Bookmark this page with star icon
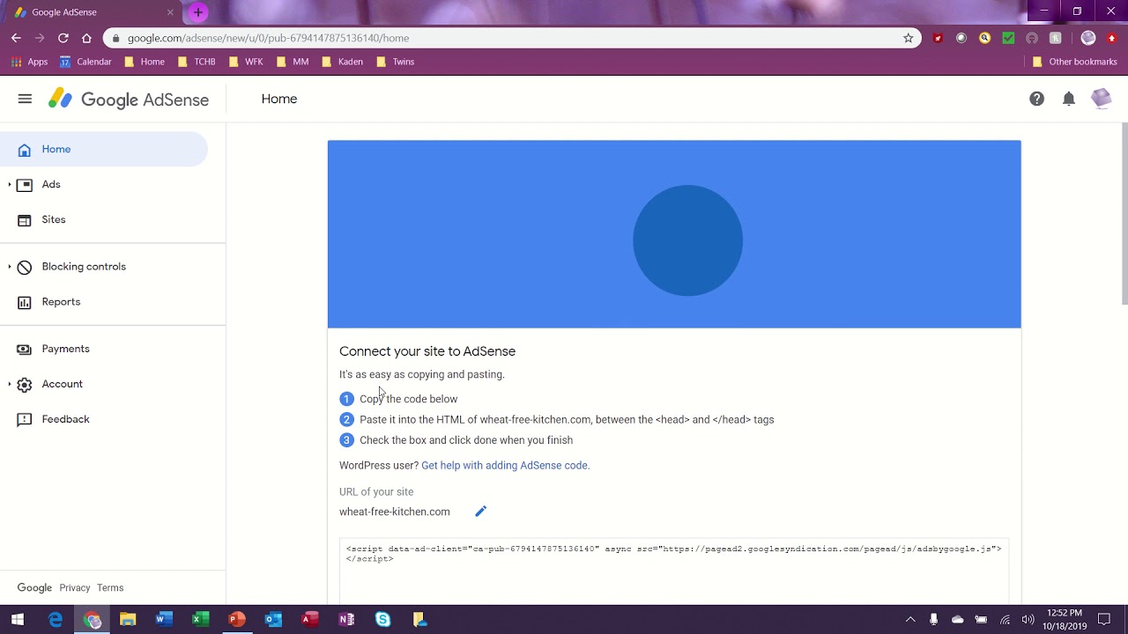The width and height of the screenshot is (1128, 634). (x=909, y=38)
